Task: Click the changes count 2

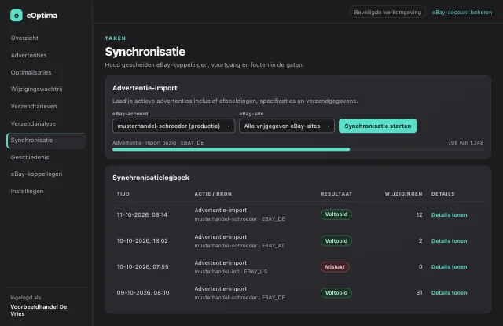Action: click(x=420, y=240)
